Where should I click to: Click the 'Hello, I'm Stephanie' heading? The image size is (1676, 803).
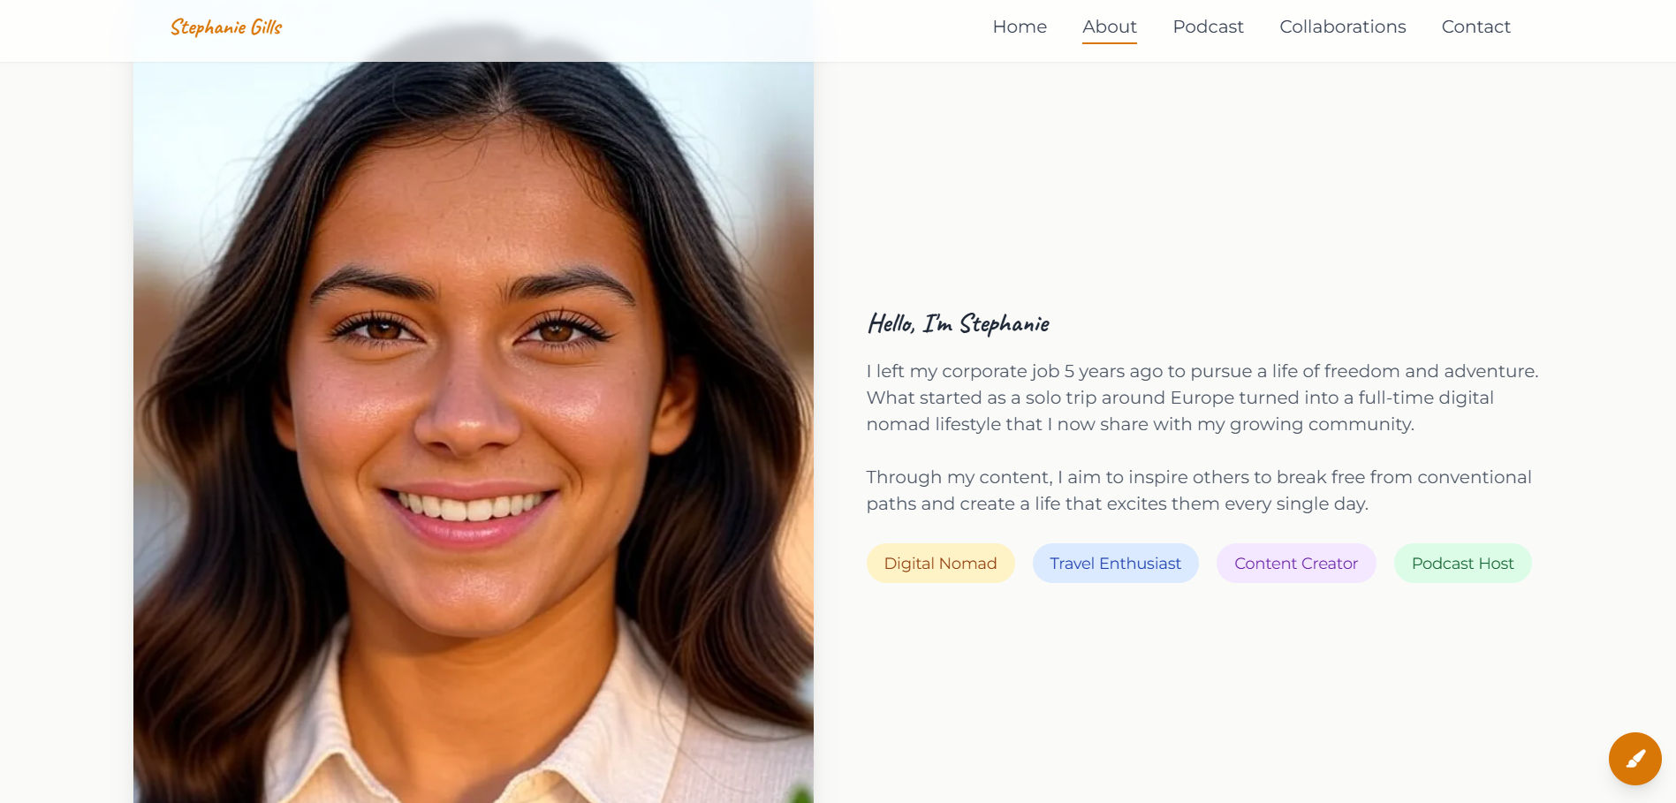[x=959, y=323]
